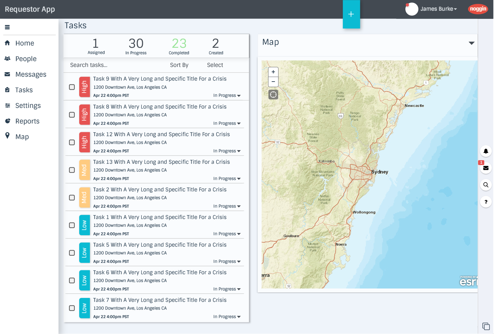Image resolution: width=494 pixels, height=334 pixels.
Task: Open the notifications bell icon
Action: coord(486,151)
